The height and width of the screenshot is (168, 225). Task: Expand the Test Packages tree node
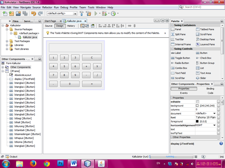coord(7,41)
